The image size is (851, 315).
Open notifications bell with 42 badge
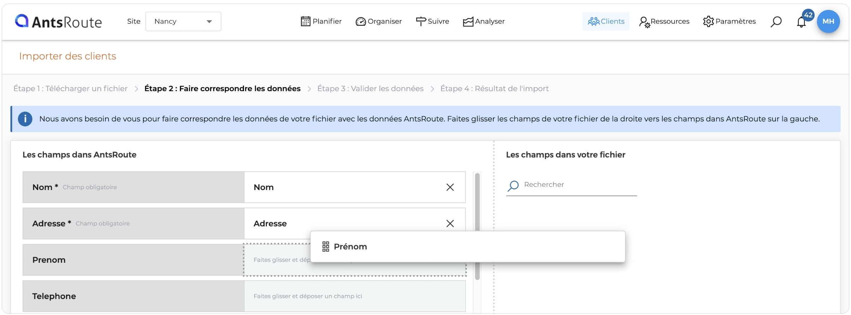click(802, 22)
